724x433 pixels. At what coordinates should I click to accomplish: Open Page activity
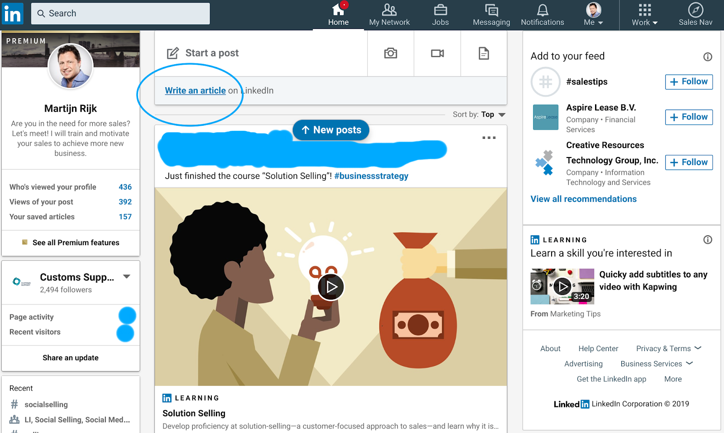tap(32, 317)
